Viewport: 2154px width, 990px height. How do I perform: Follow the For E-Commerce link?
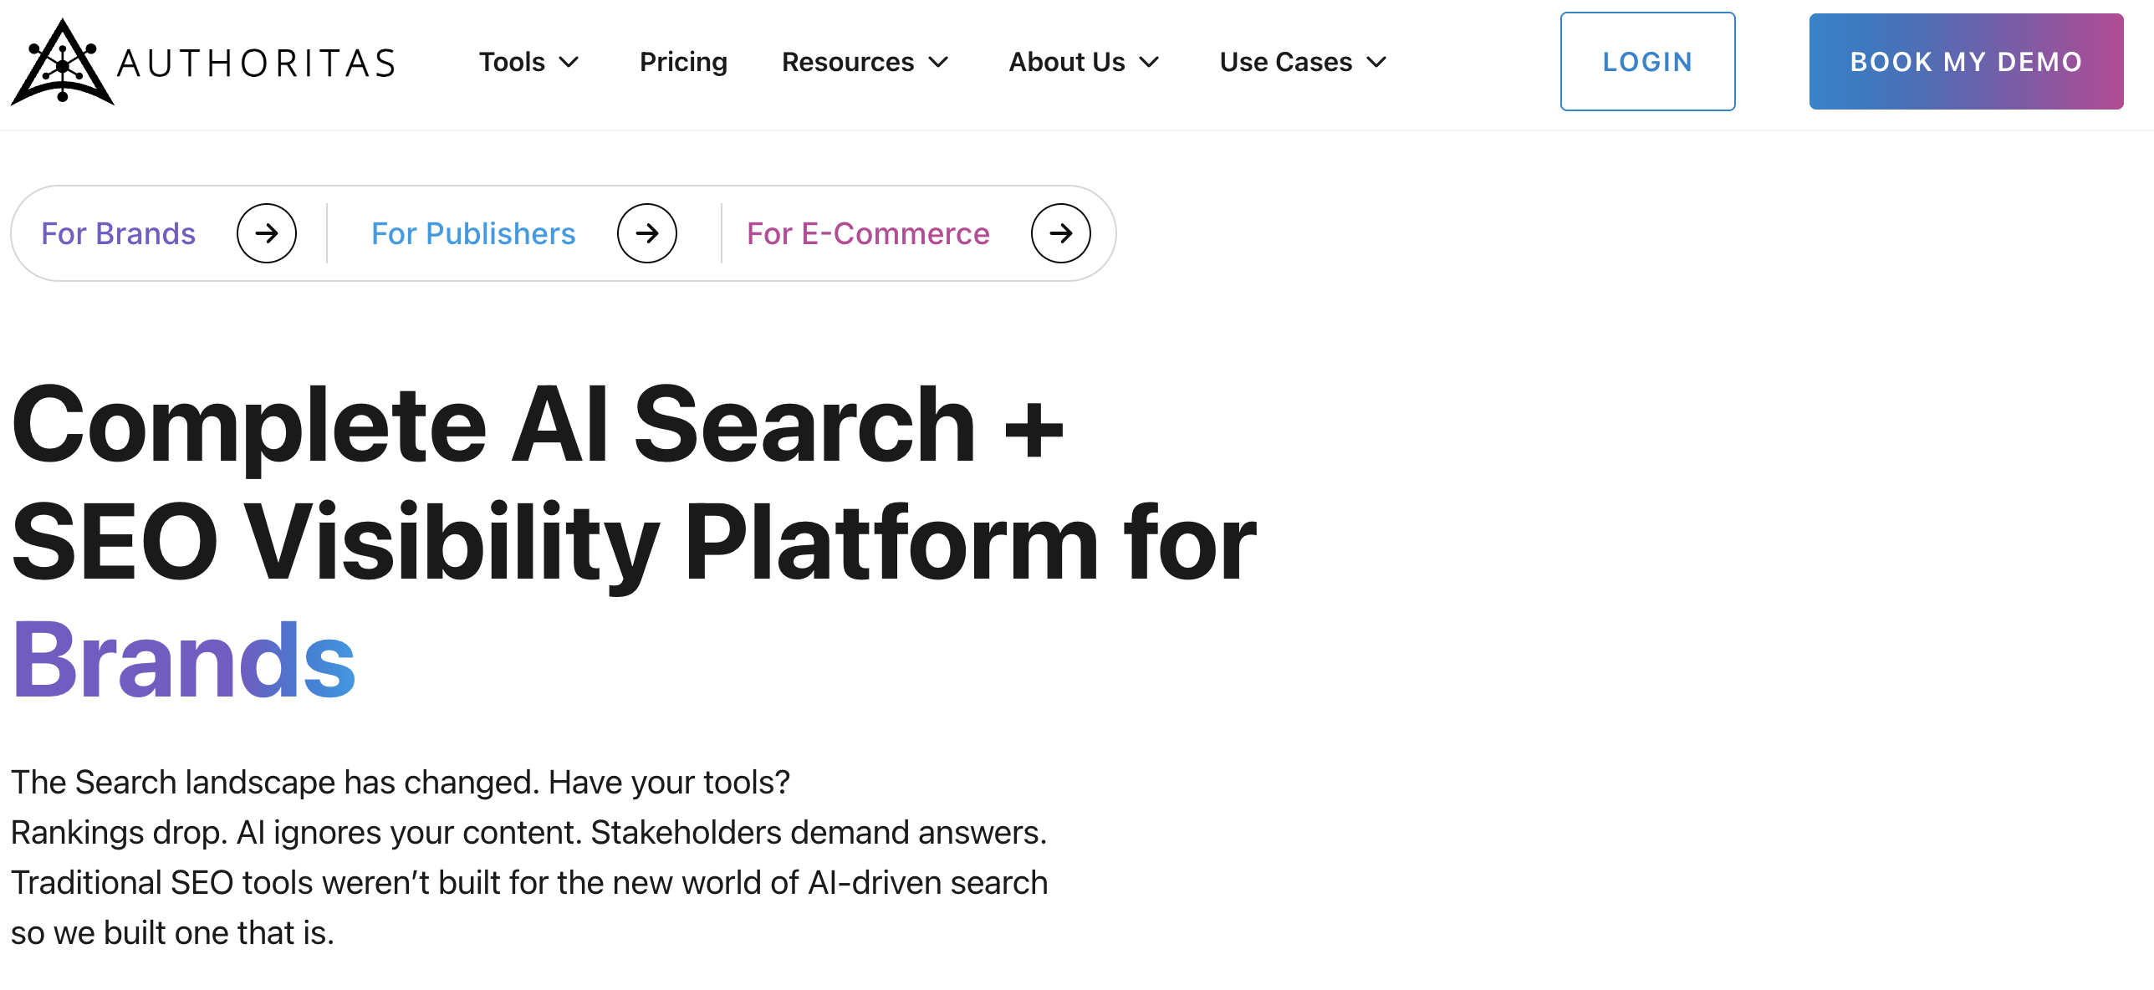click(x=868, y=233)
